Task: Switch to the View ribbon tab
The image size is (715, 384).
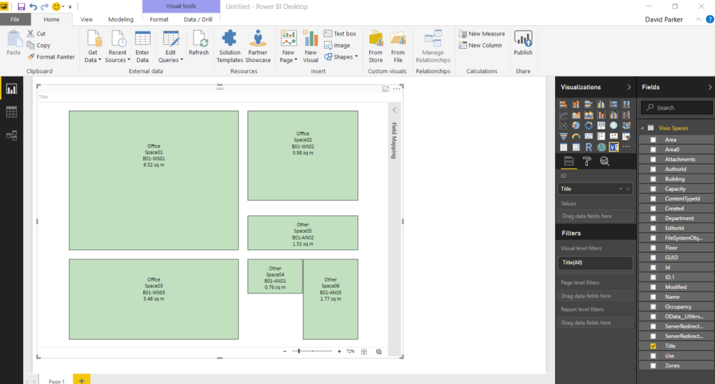Action: pos(86,19)
